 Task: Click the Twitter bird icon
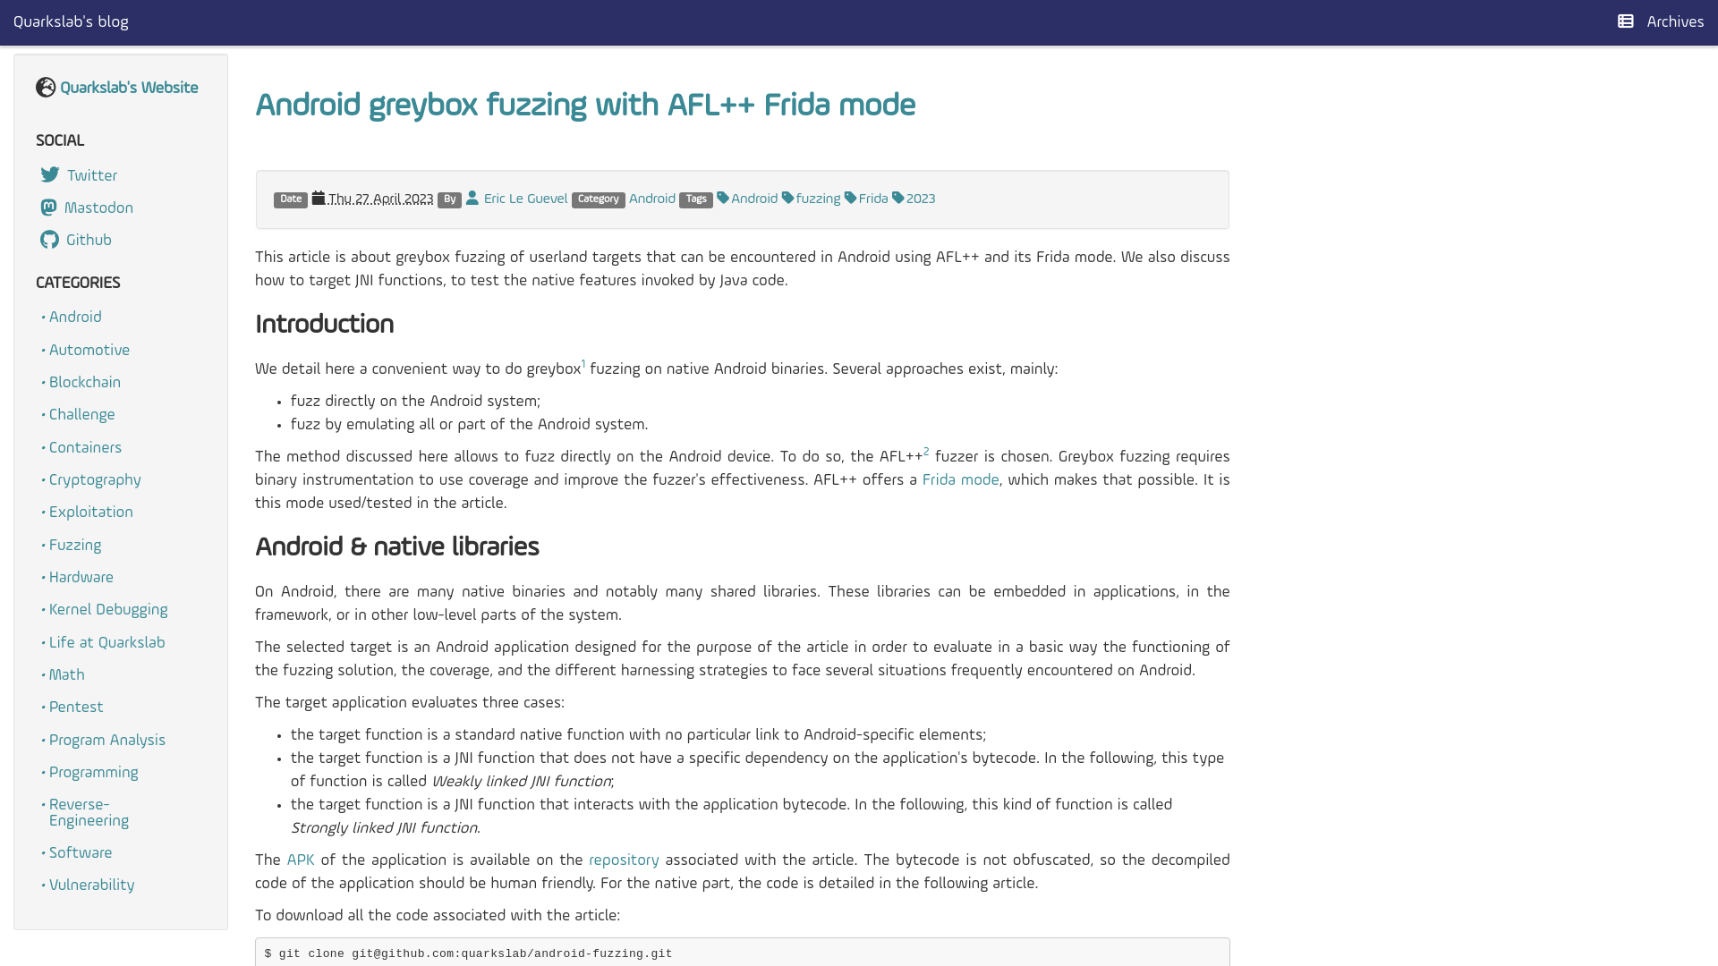tap(49, 174)
